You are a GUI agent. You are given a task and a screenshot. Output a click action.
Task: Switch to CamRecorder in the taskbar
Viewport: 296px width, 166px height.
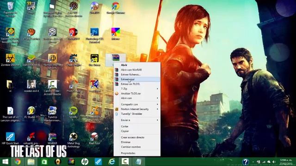click(x=125, y=162)
